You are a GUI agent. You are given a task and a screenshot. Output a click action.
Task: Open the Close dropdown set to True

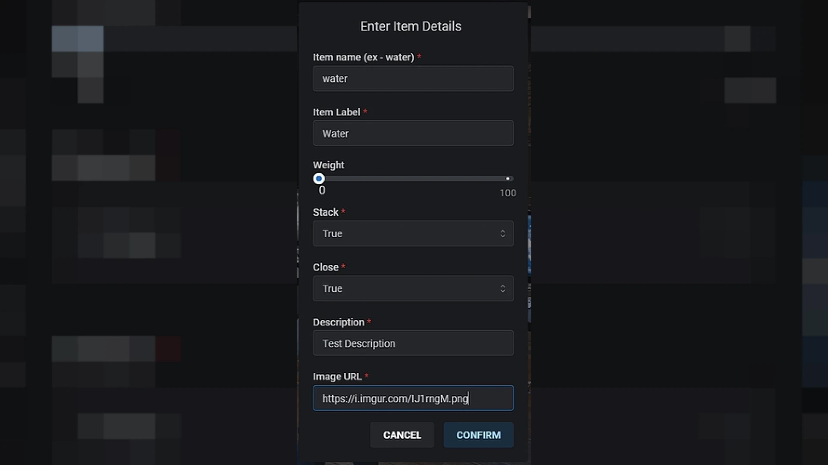(413, 288)
